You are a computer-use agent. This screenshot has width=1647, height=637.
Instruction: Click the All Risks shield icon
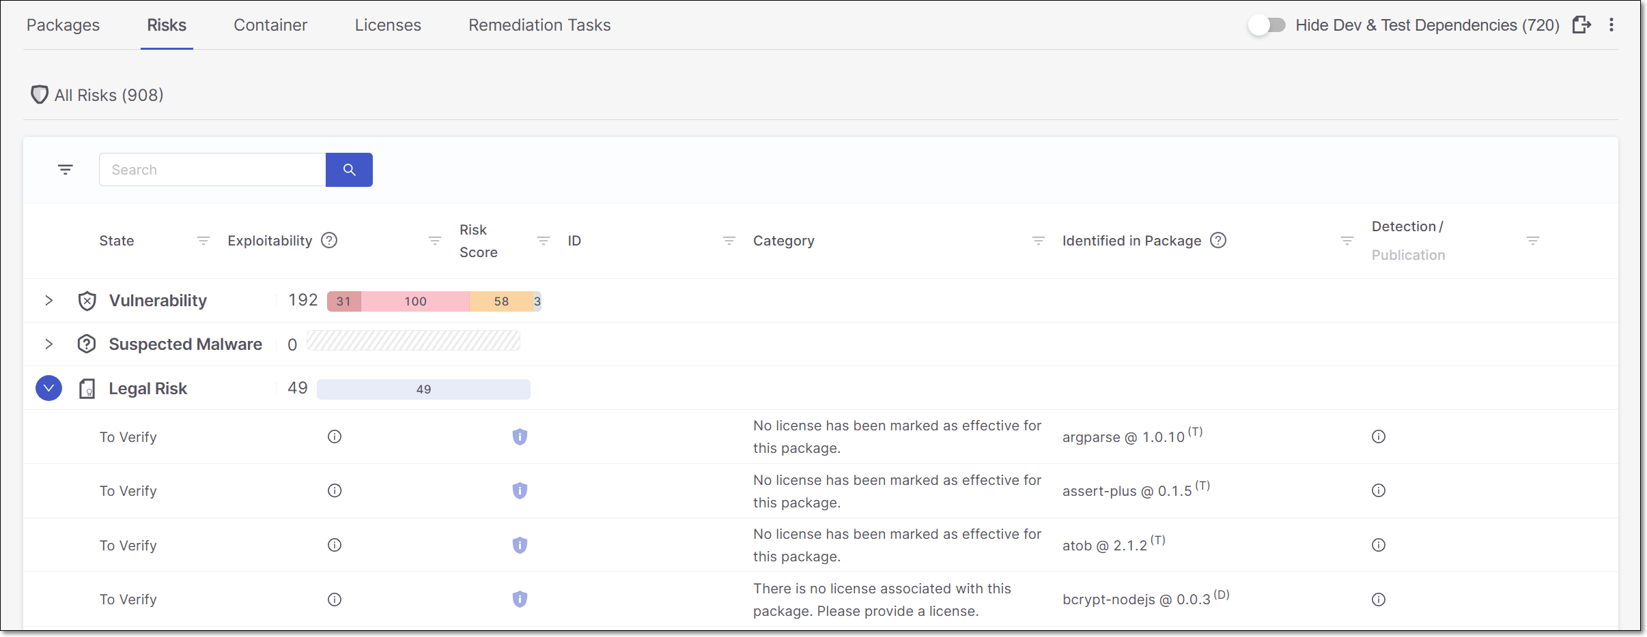coord(40,95)
